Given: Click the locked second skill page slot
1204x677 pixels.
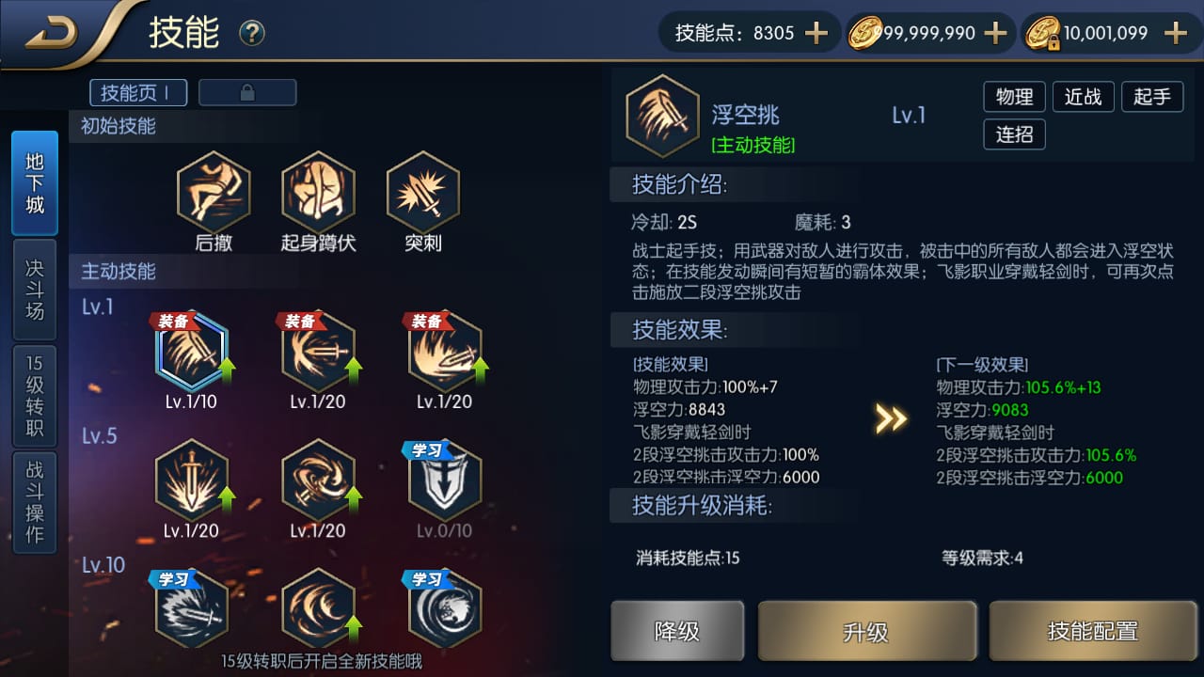Looking at the screenshot, I should tap(247, 92).
